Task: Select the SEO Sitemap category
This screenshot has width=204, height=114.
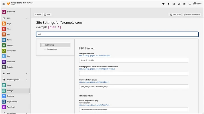Action: (55, 45)
